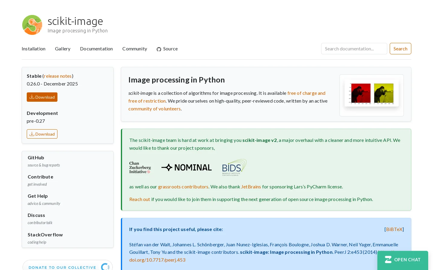This screenshot has width=433, height=270.
Task: Open GitHub source & bug reports
Action: [x=44, y=161]
